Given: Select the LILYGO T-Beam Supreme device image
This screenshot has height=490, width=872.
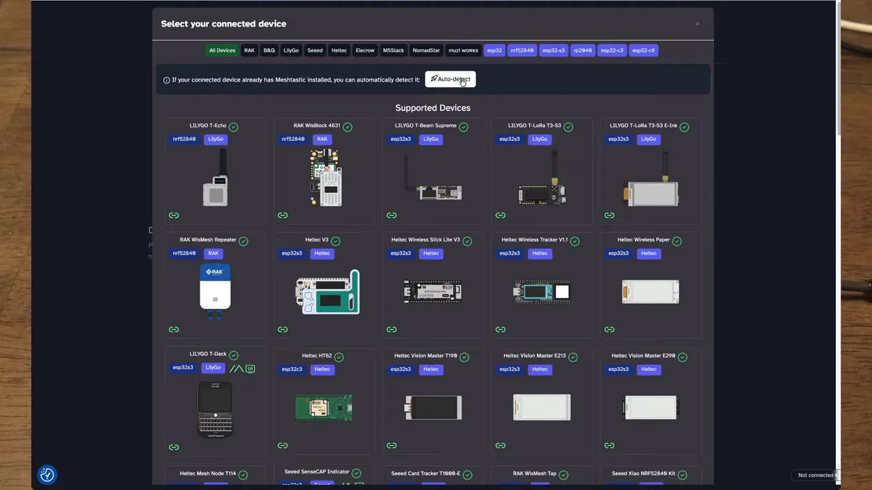Looking at the screenshot, I should coord(433,178).
